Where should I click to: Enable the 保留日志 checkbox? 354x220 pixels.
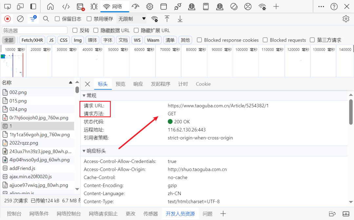point(57,19)
